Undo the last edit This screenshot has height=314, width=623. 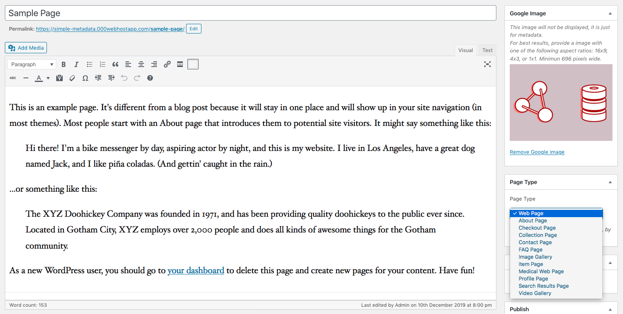click(124, 78)
